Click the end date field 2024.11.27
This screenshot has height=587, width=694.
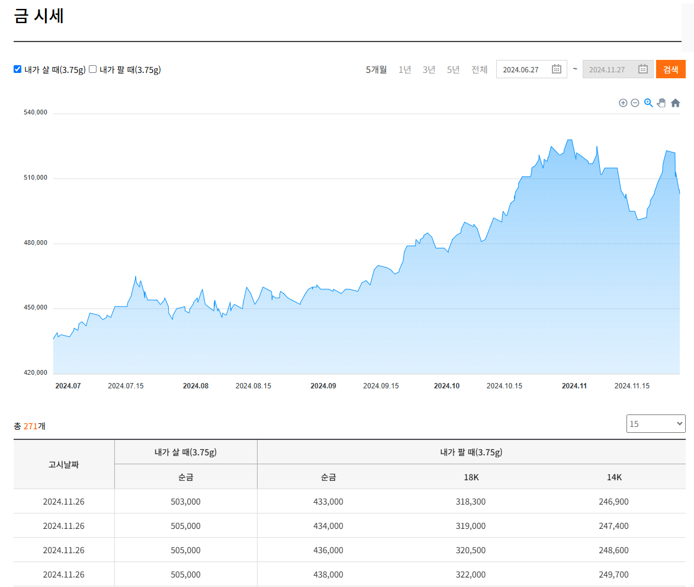coord(618,69)
